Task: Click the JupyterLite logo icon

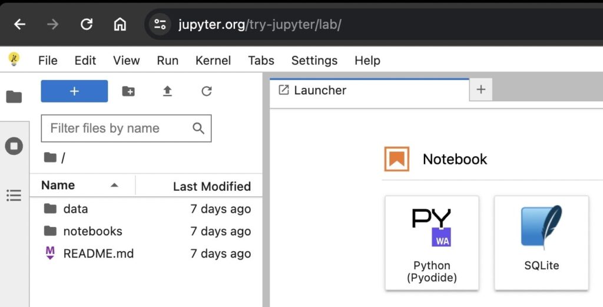Action: pyautogui.click(x=14, y=60)
